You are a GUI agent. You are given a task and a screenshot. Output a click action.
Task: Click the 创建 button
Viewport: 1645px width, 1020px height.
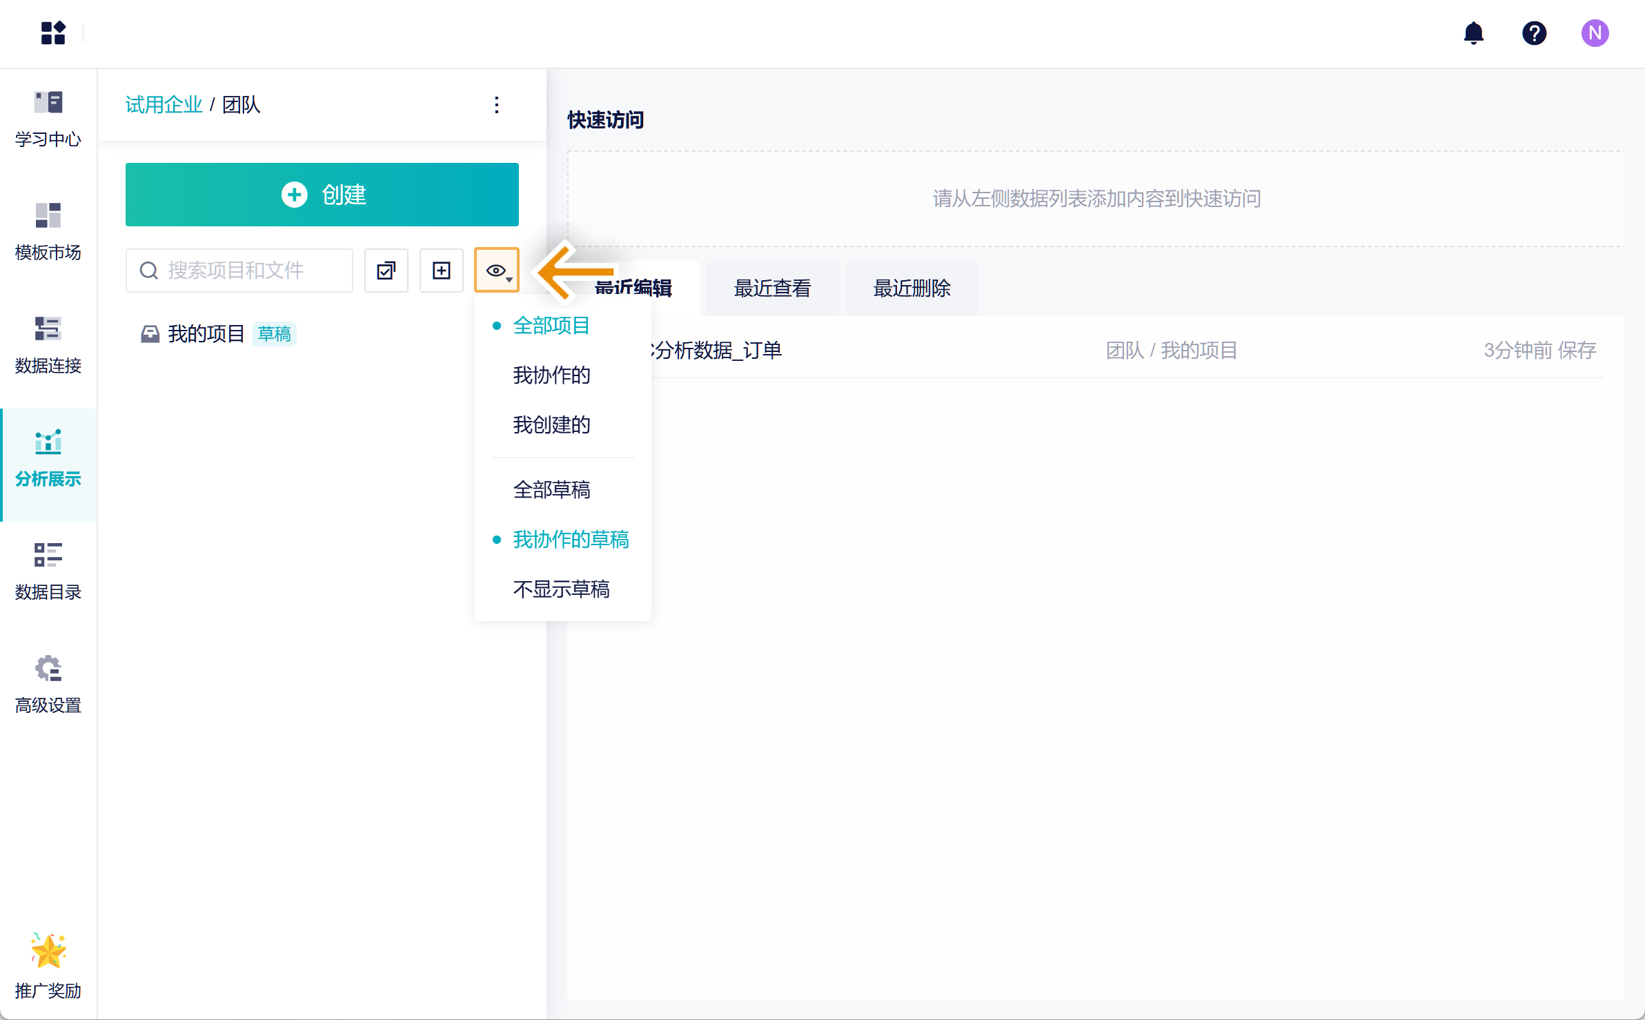pyautogui.click(x=322, y=195)
